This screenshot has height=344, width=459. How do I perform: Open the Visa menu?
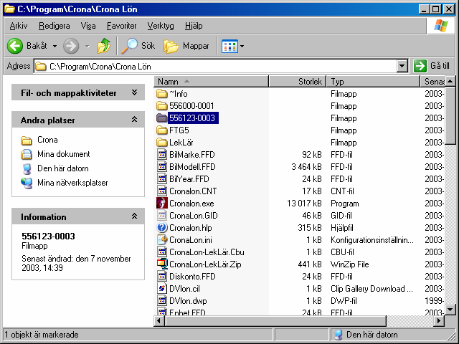88,26
